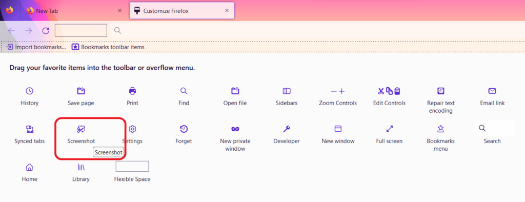Click the "Developer" label text
This screenshot has width=525, height=202.
click(x=287, y=141)
